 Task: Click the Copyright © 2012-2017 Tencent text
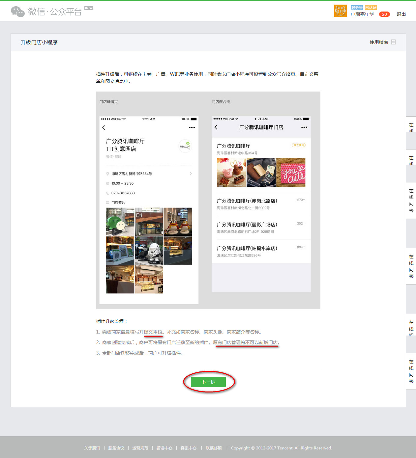tap(282, 448)
